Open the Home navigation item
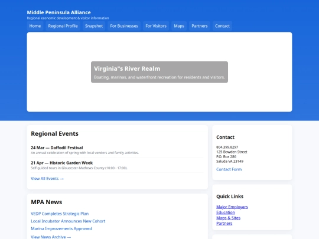The width and height of the screenshot is (319, 239). tap(35, 26)
